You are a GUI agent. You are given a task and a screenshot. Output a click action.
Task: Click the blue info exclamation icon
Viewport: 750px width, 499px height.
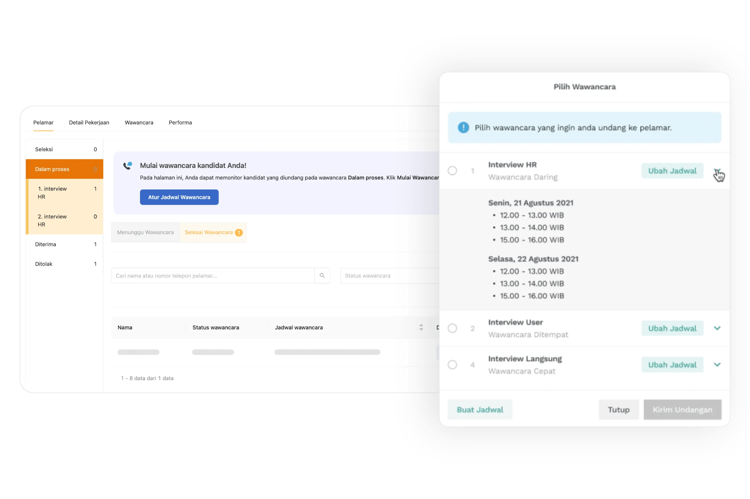463,128
